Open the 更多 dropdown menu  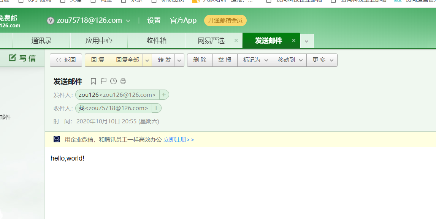(x=322, y=60)
